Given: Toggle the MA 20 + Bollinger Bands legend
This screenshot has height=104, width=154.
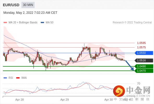Looking at the screenshot, I should 20,23.
